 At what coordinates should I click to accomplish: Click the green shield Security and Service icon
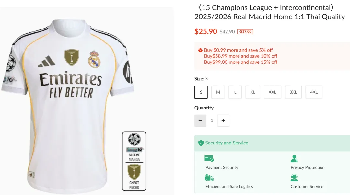pos(201,143)
